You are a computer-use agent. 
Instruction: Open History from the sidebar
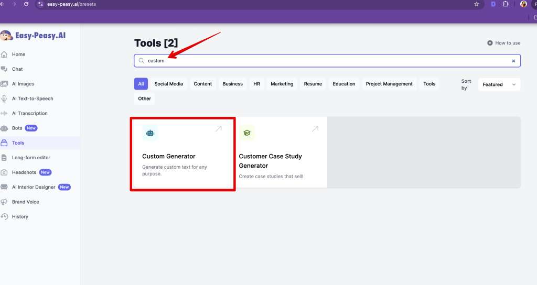coord(20,216)
